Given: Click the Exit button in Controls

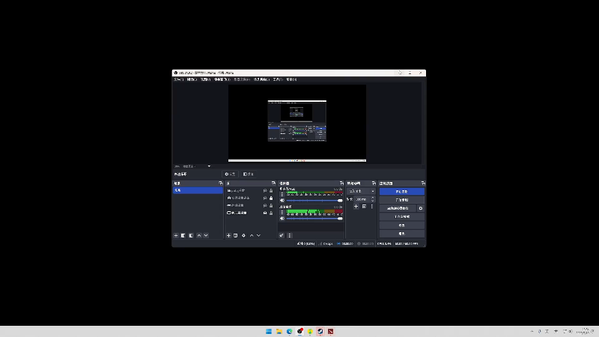Looking at the screenshot, I should 401,234.
